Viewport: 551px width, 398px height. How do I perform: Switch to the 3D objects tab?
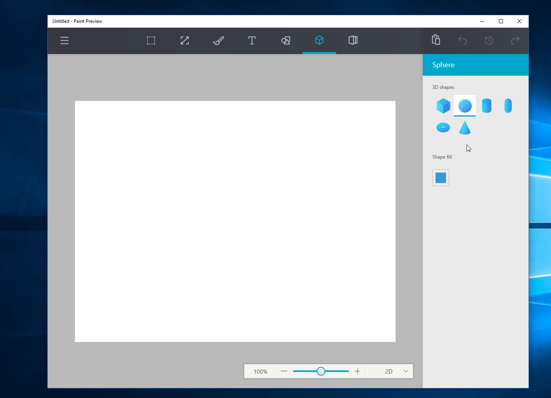pos(319,40)
